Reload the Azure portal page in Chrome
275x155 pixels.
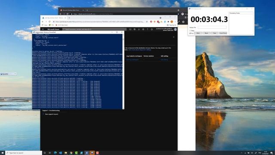[x=49, y=22]
